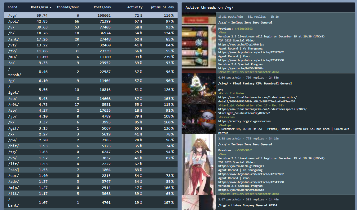Image resolution: width=357 pixels, height=210 pixels.
Task: Click /lcg/ Limbus Company General #3514 title
Action: click(x=248, y=205)
